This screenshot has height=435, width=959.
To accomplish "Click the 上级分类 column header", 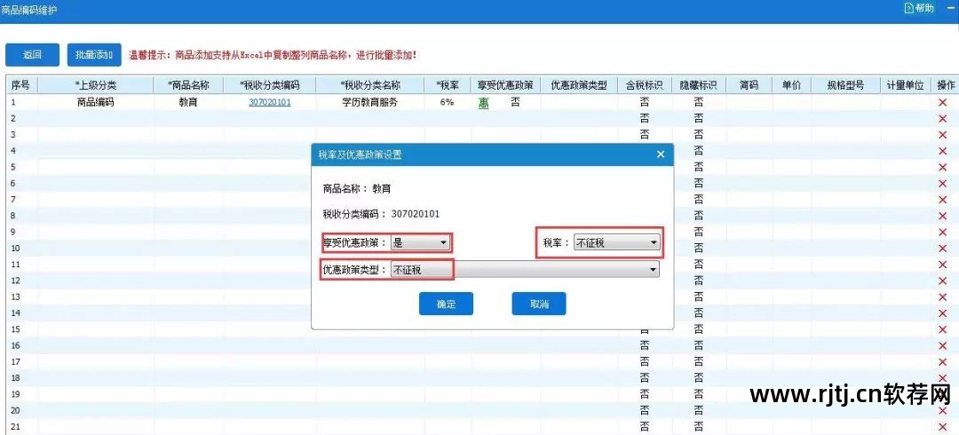I will (95, 85).
